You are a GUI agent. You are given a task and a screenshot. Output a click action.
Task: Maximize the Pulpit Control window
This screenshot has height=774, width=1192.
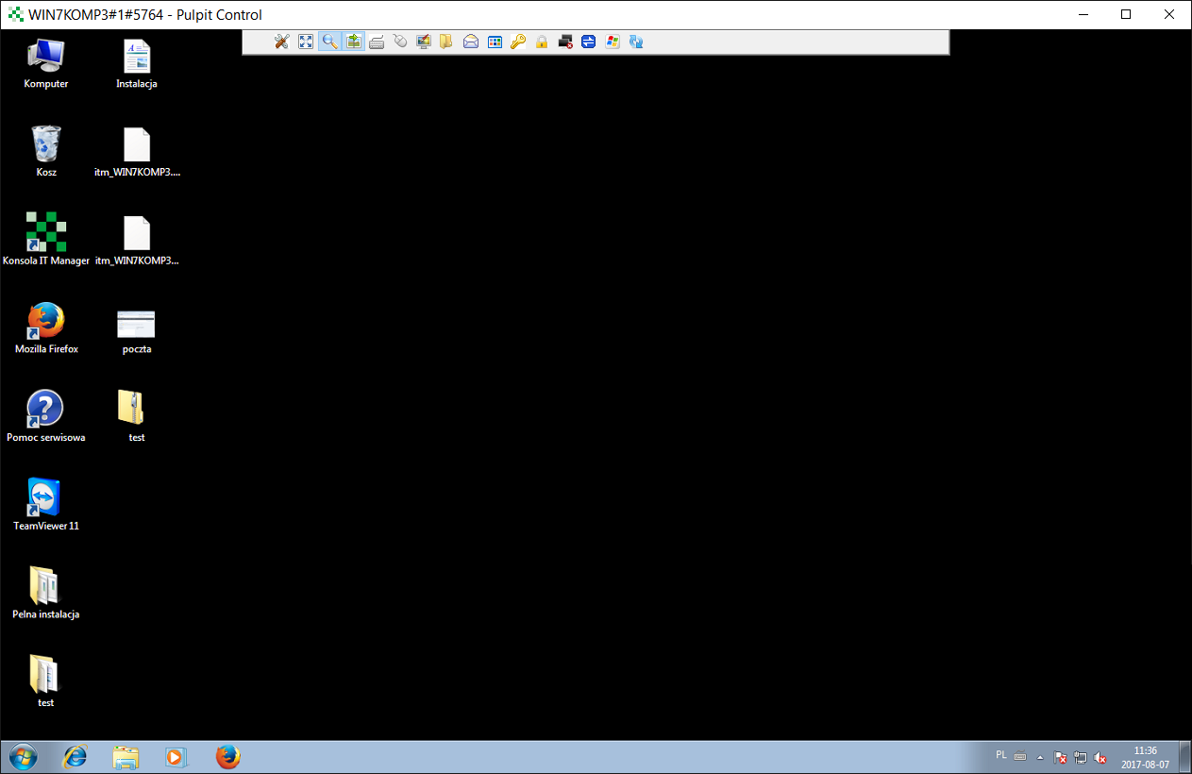click(x=1126, y=14)
